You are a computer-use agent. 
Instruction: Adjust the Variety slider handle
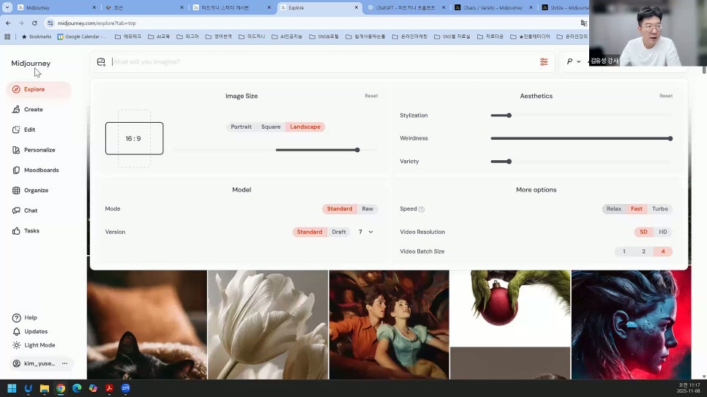[509, 162]
